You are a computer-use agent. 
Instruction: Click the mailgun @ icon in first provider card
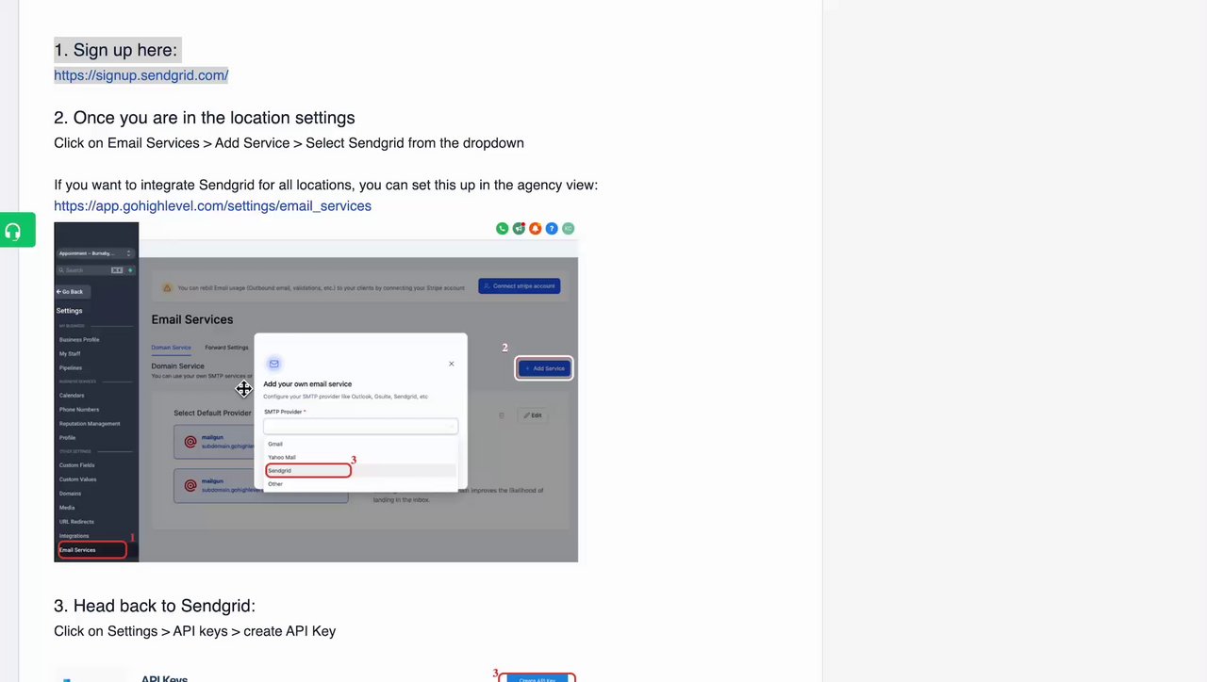coord(190,441)
